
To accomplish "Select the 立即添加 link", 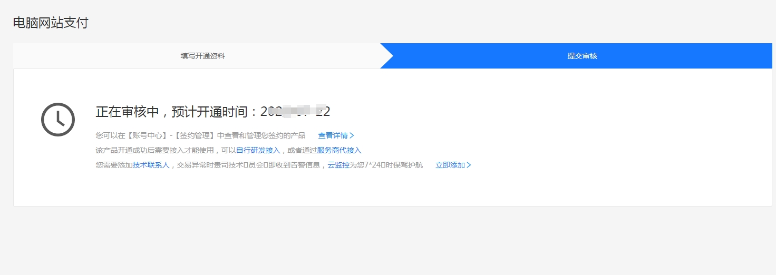I will coord(450,165).
